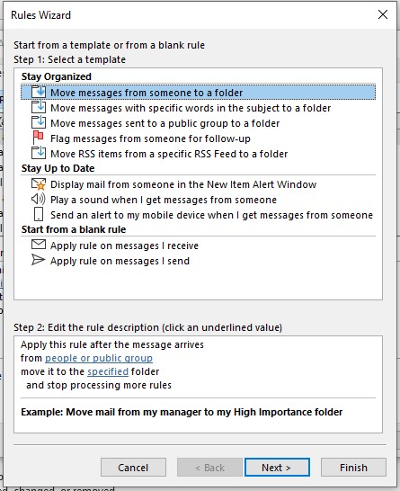
Task: Click the move-to-folder icon beside 'Move messages from someone'
Action: point(39,92)
